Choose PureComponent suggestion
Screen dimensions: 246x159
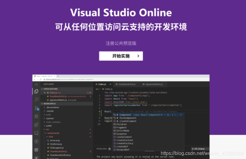click(148, 118)
